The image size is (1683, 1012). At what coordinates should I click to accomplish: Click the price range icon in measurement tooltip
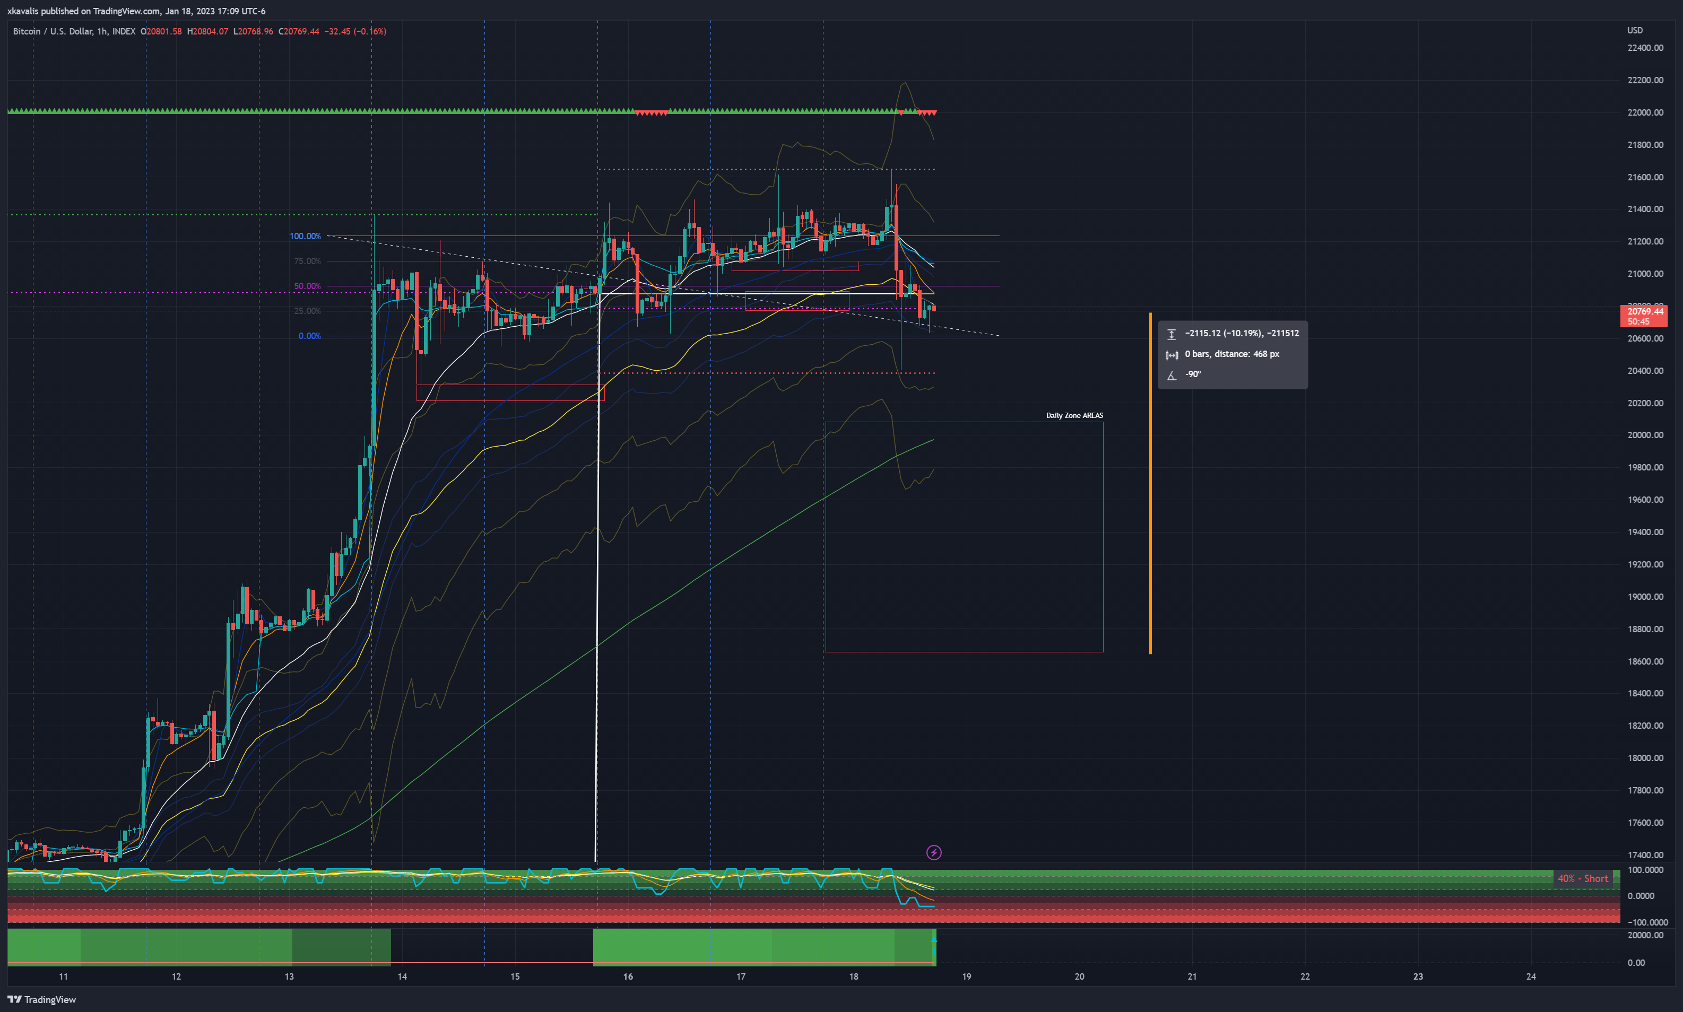point(1172,334)
